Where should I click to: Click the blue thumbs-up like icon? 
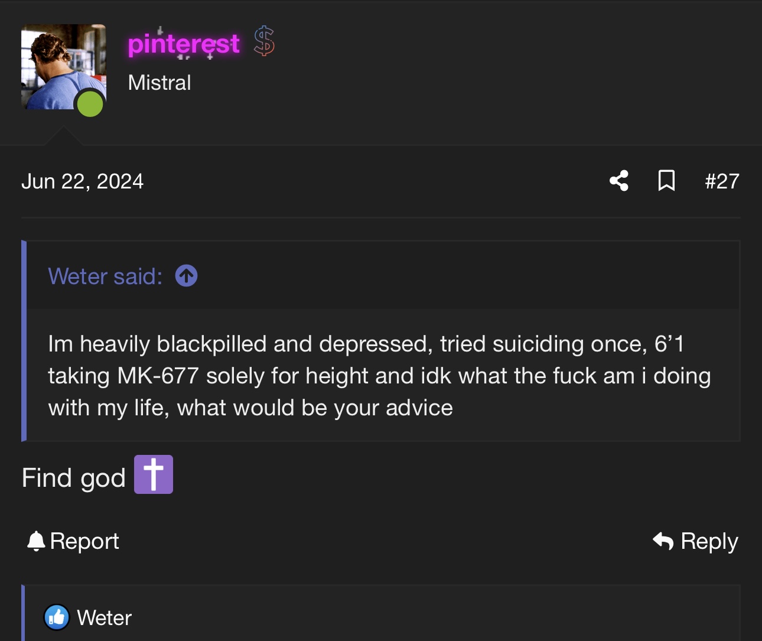tap(57, 617)
